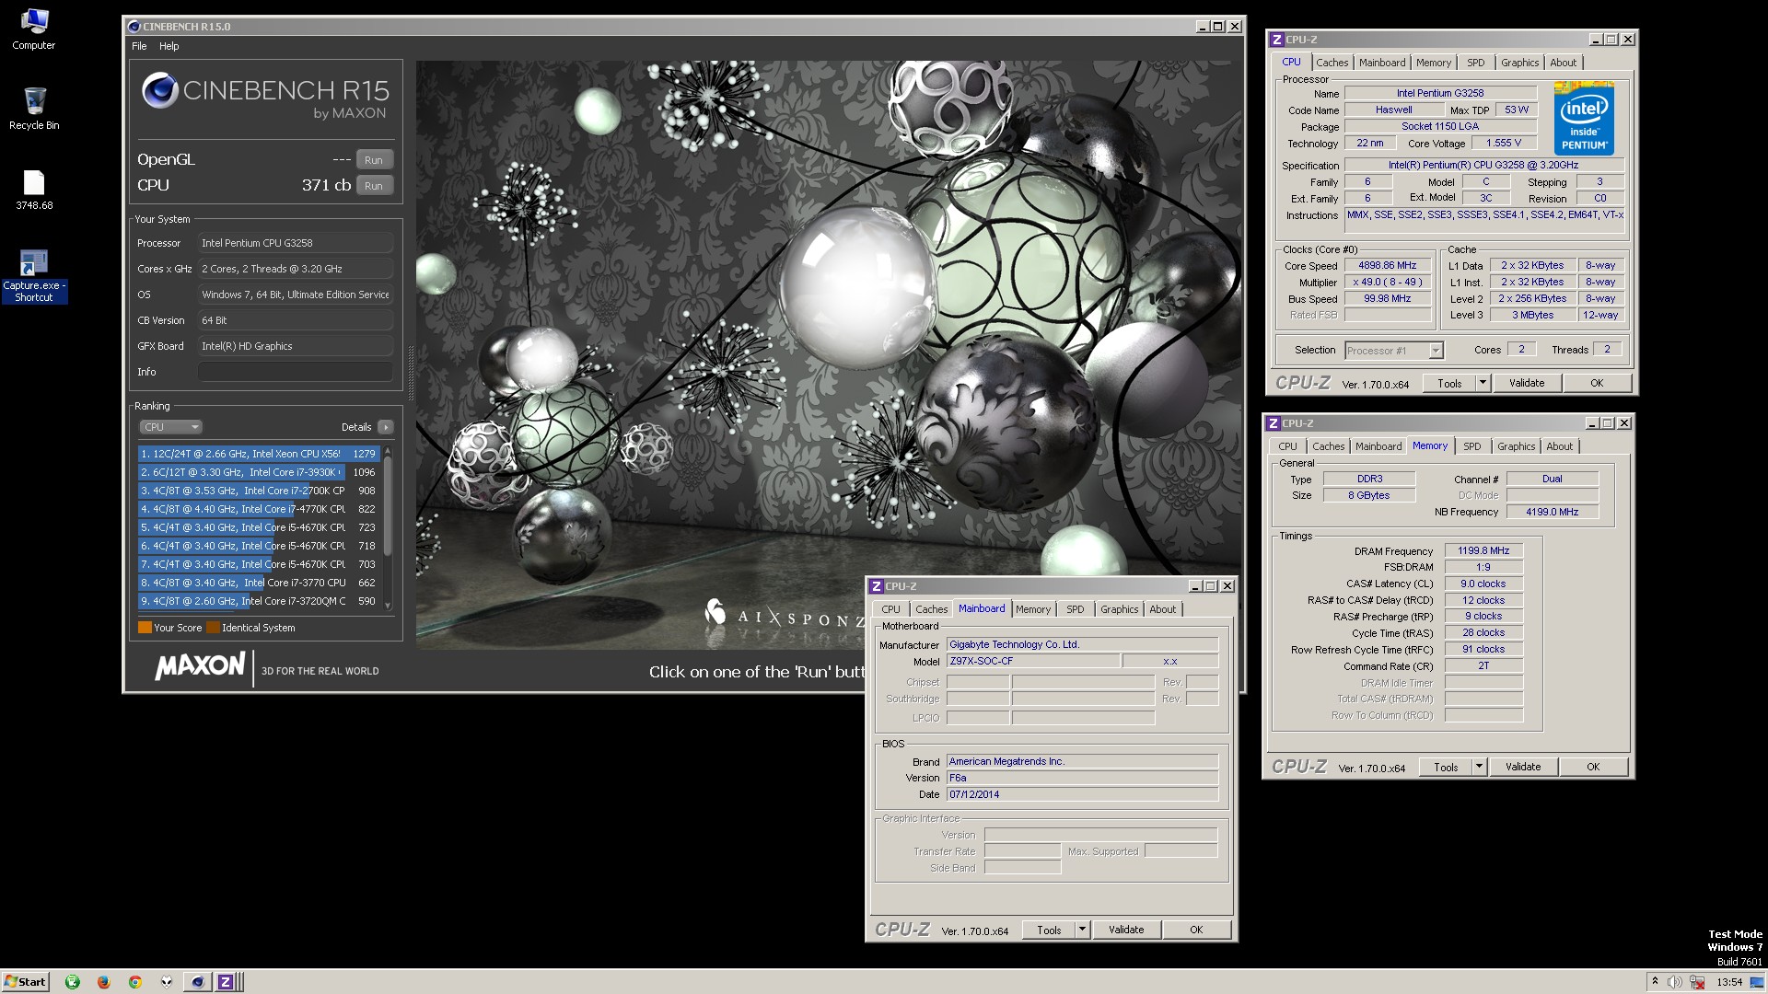Click OK in CPU-Z Memory window
The image size is (1768, 994).
[1593, 767]
